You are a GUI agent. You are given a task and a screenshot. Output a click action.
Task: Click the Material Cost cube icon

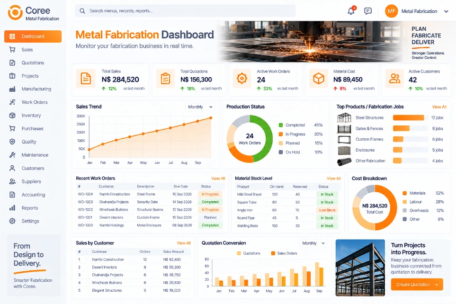(319, 79)
